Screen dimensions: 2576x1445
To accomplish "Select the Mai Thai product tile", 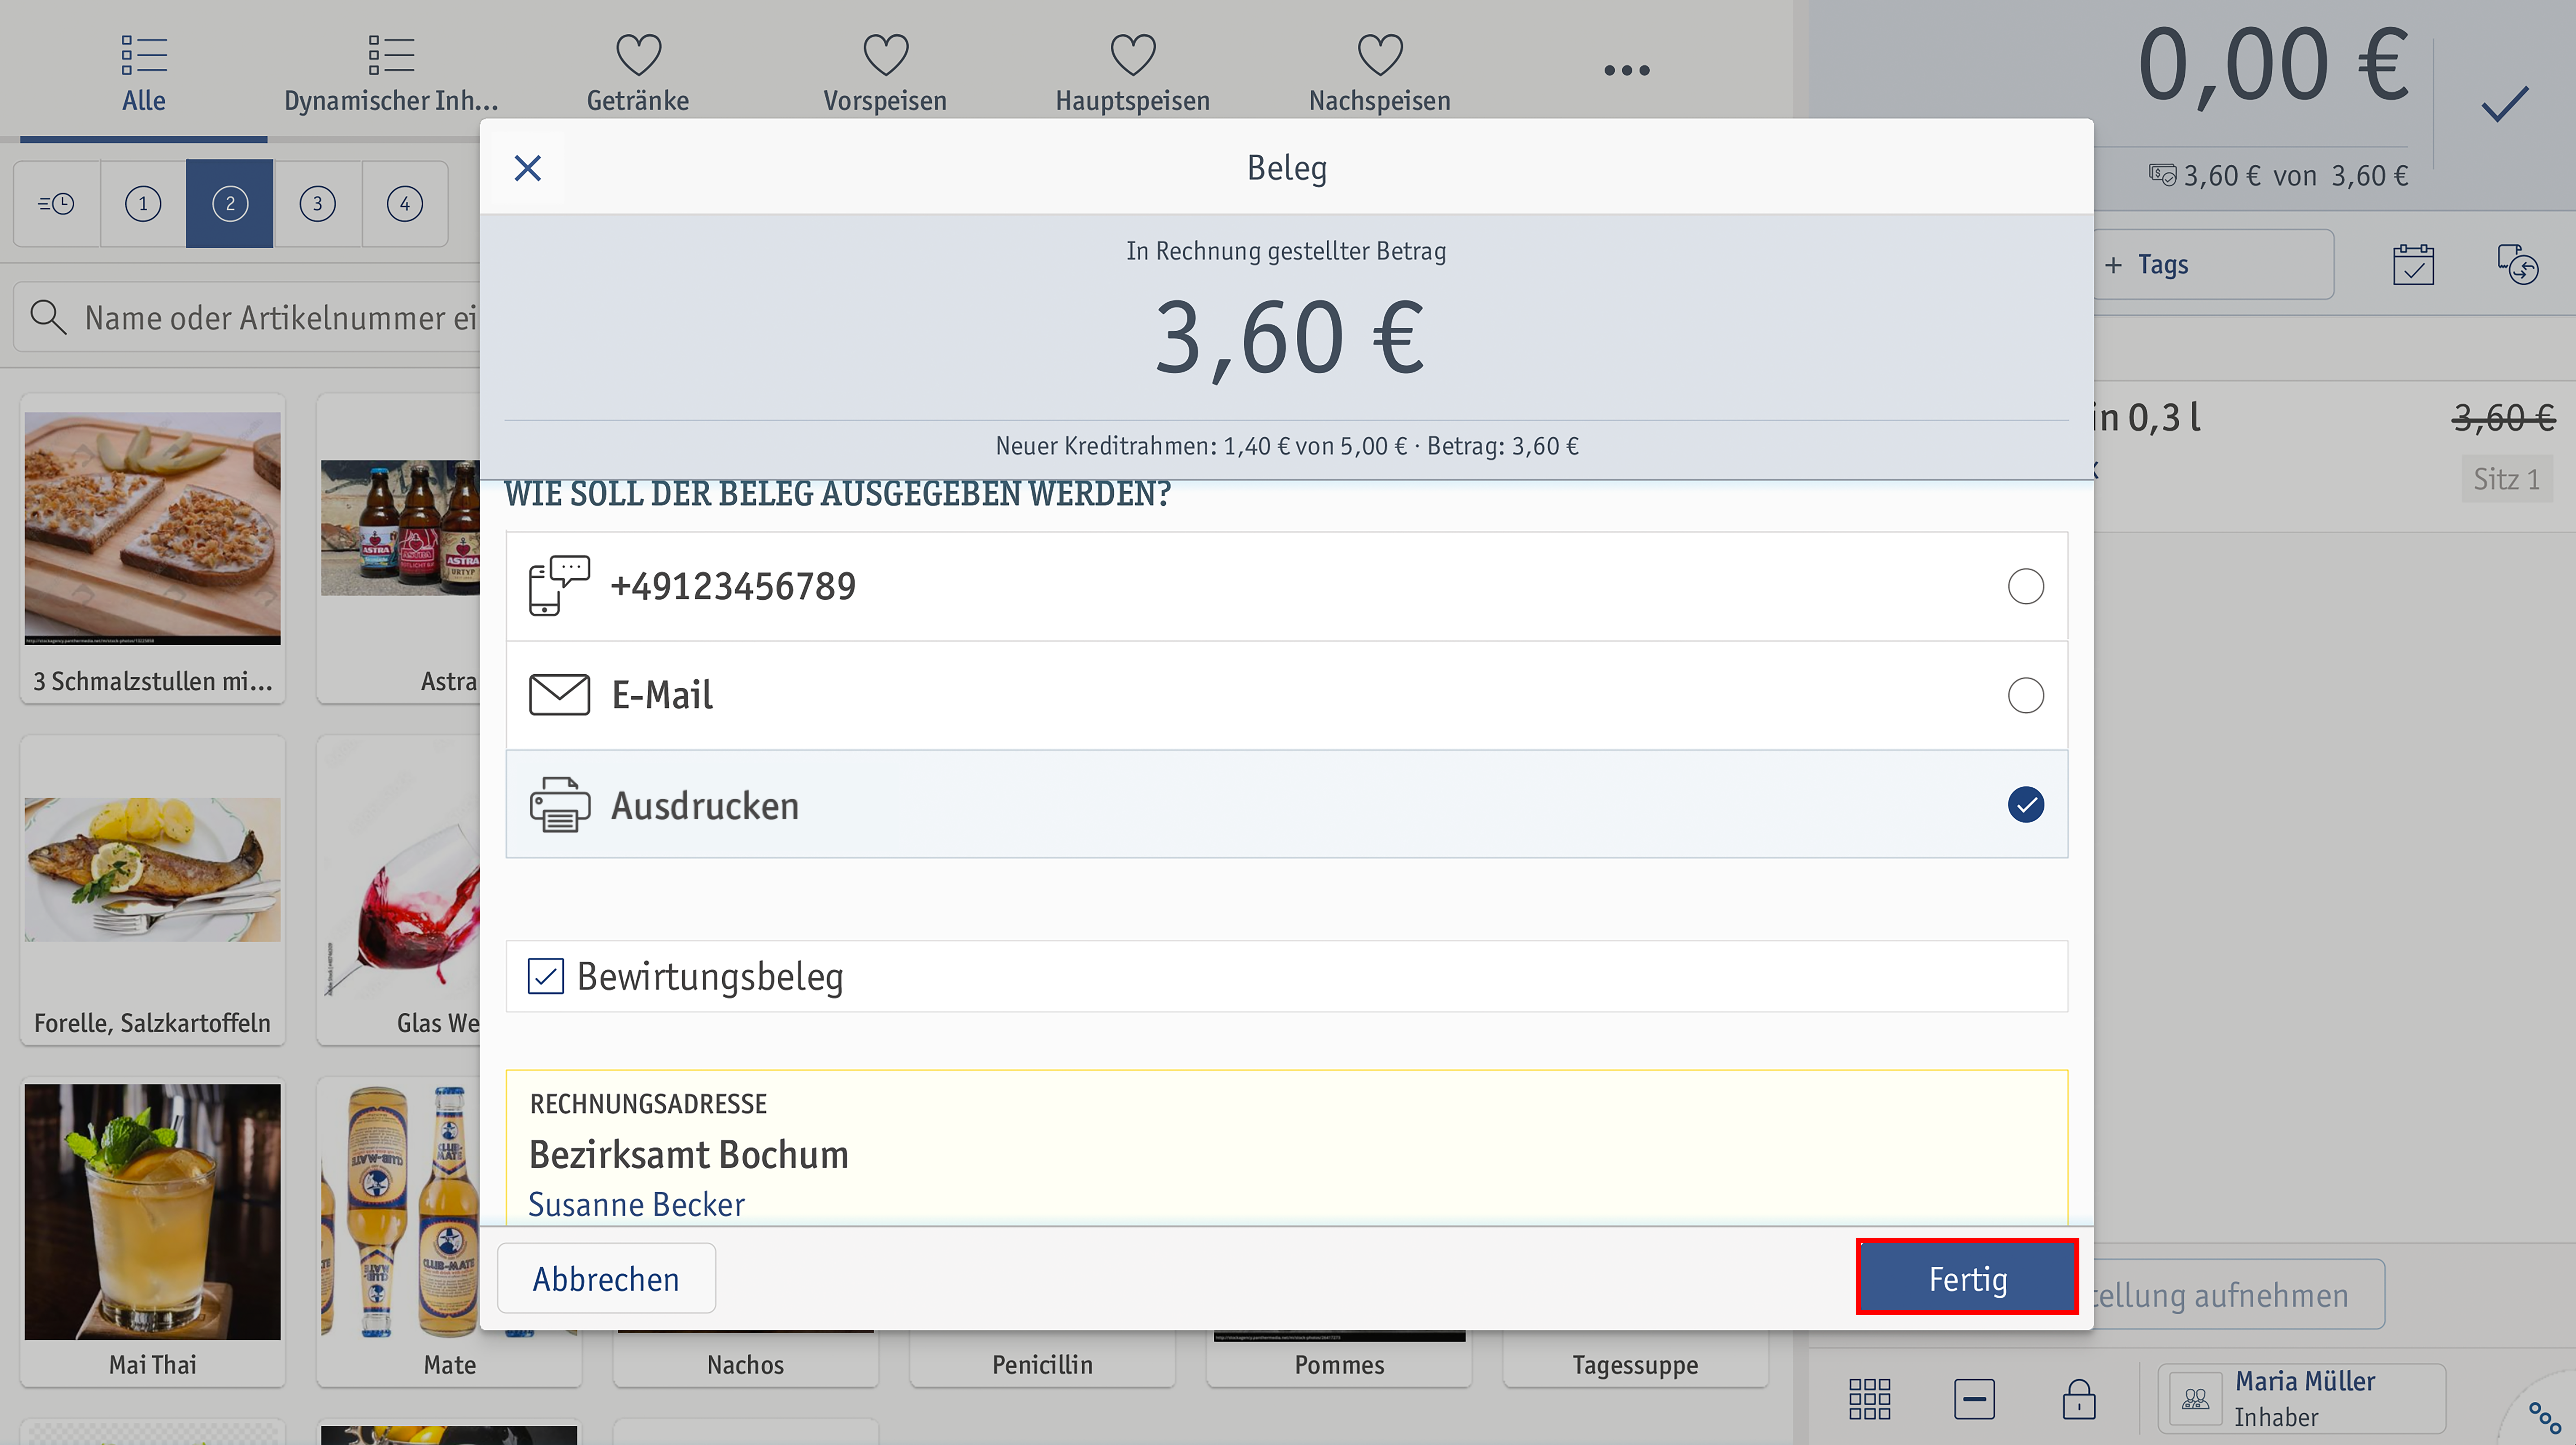I will tap(153, 1232).
